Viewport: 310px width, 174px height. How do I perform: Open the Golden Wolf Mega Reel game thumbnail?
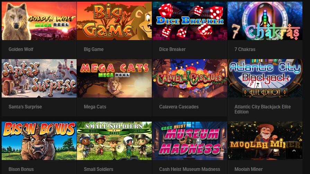(x=39, y=21)
